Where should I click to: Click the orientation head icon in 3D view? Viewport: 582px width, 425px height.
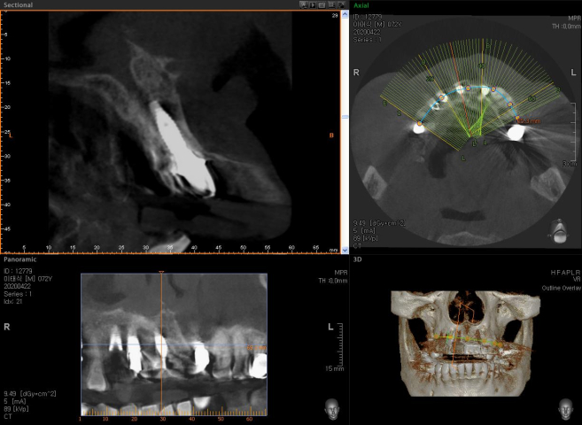click(563, 408)
